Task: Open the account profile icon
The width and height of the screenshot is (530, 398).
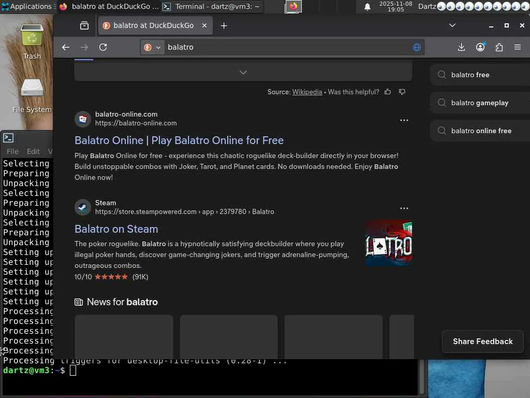Action: click(480, 47)
